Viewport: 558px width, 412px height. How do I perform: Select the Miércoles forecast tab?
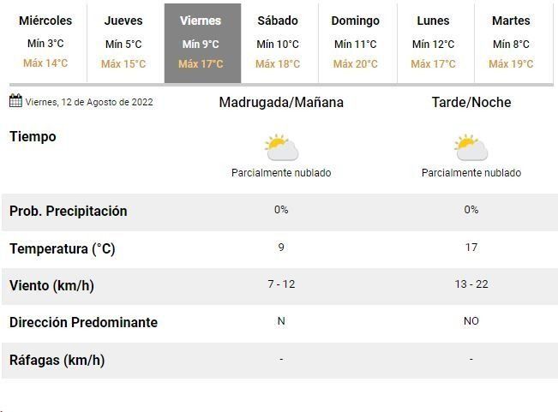(x=45, y=42)
